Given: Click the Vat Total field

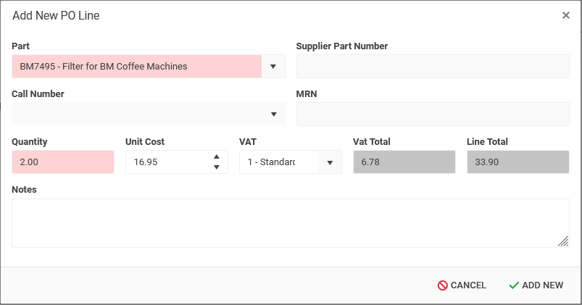Looking at the screenshot, I should click(x=404, y=162).
